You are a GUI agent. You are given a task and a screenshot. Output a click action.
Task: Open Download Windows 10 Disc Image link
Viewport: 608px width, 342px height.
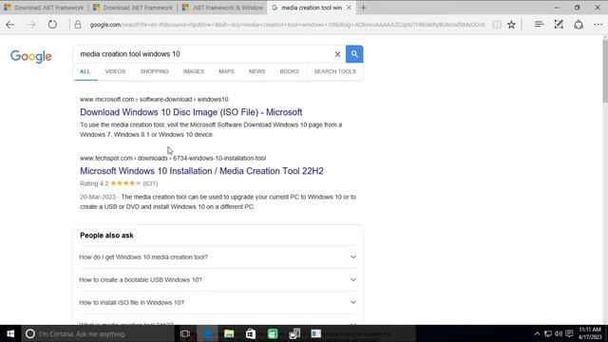point(191,112)
